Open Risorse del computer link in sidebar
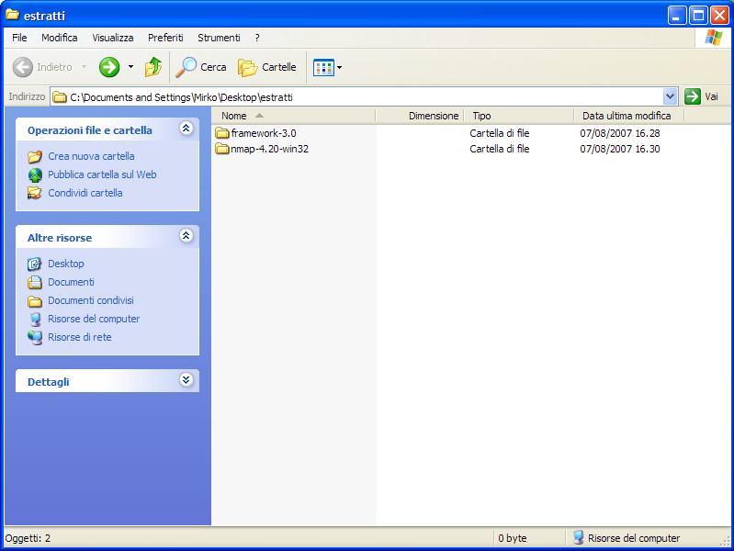Viewport: 734px width, 551px height. (94, 319)
